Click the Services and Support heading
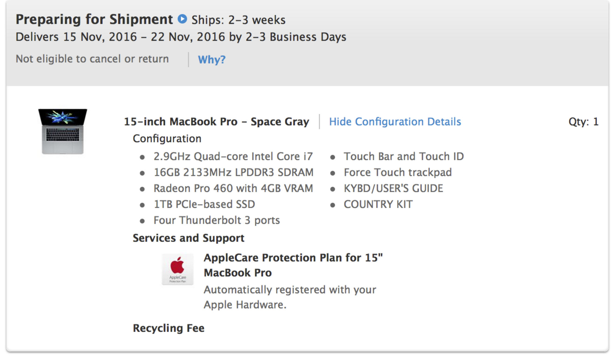614x357 pixels. 188,238
